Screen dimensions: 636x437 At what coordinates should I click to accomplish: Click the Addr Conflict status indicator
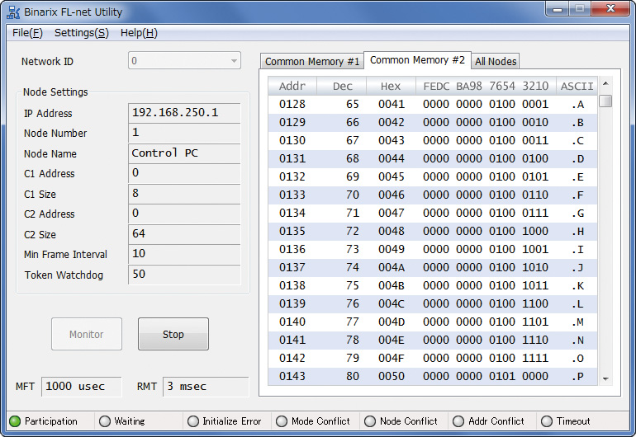coord(458,421)
